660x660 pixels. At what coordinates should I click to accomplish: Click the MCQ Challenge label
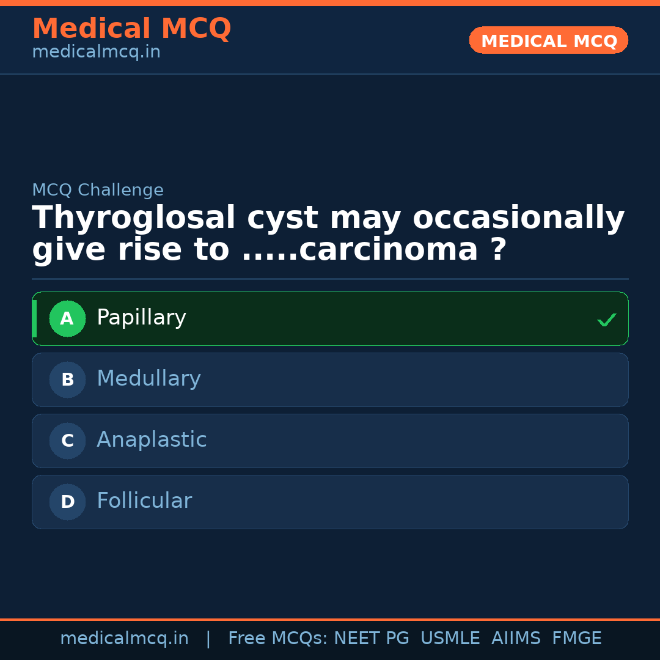(x=98, y=190)
